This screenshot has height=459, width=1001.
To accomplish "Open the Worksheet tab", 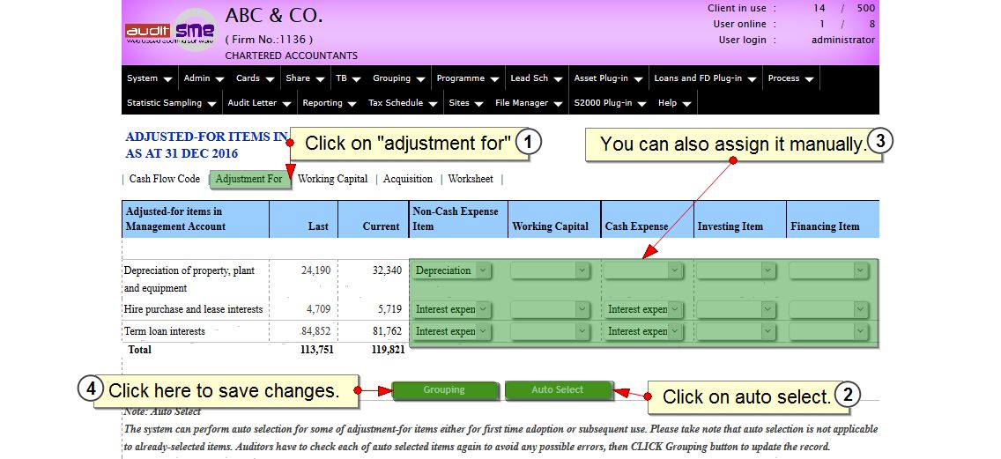I will tap(471, 179).
